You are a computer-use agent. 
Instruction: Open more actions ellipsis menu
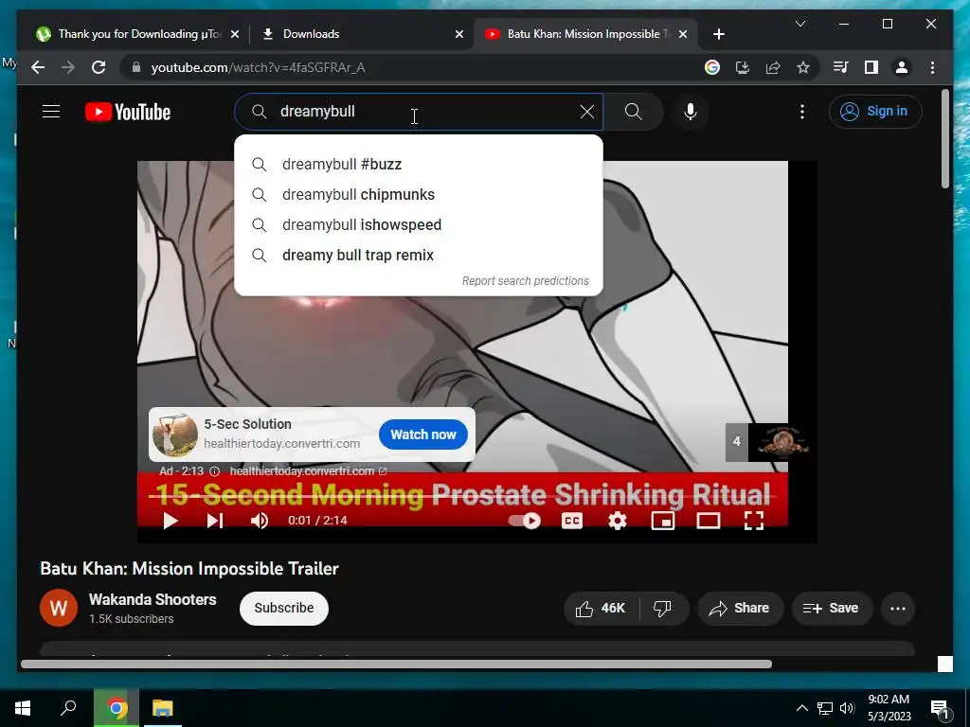pos(898,609)
